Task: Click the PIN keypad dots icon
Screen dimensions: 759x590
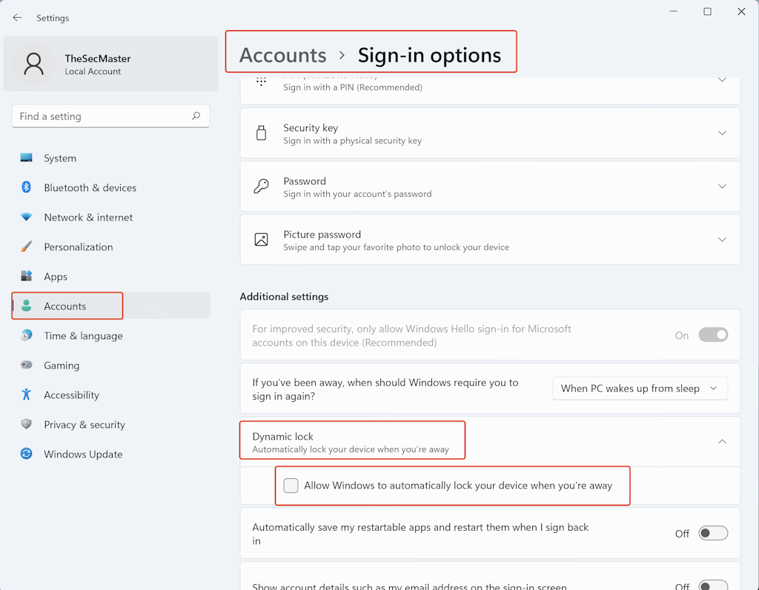Action: click(x=261, y=81)
